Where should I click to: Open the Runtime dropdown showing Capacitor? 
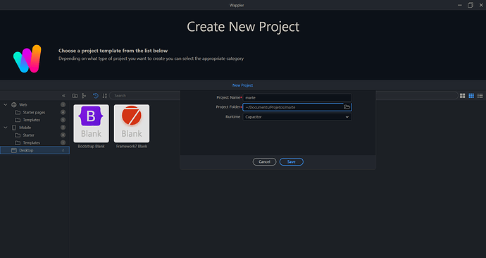297,117
